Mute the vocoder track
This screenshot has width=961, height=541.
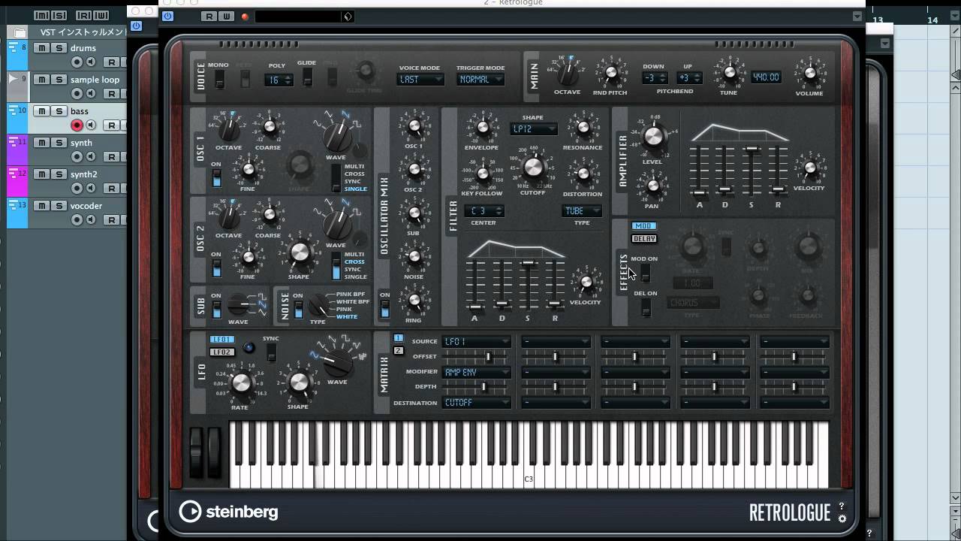[x=42, y=206]
